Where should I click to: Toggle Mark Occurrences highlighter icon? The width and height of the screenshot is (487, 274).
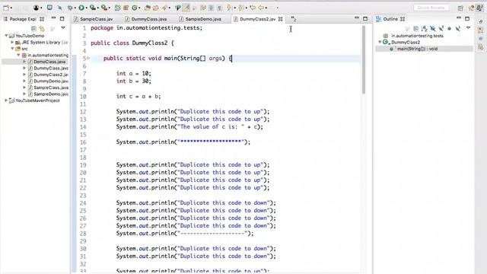point(186,8)
